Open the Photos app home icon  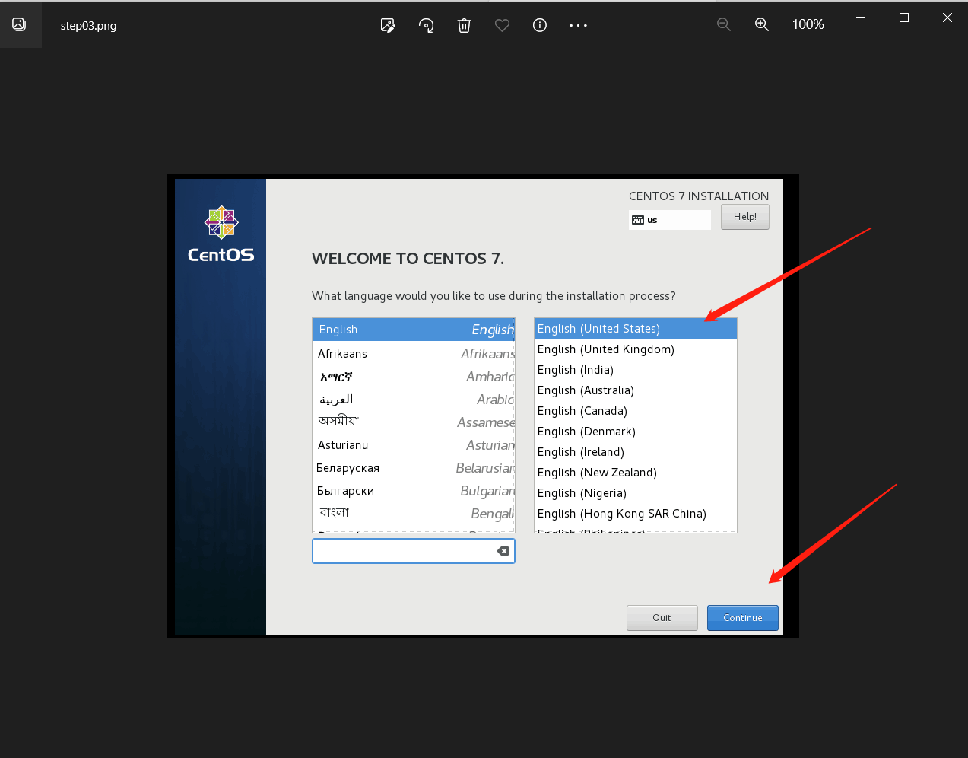(x=20, y=24)
